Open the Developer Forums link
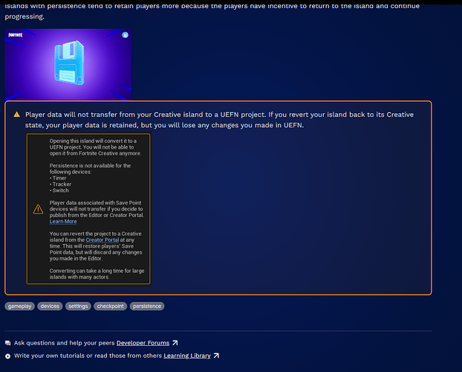 (x=143, y=343)
